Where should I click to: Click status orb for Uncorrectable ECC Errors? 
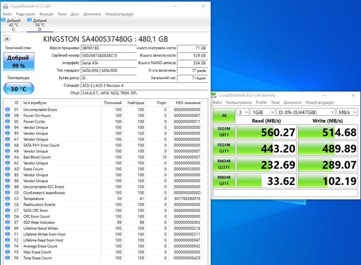[8, 187]
